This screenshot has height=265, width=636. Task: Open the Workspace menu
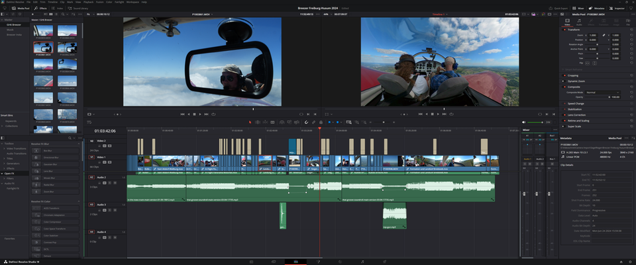click(132, 2)
